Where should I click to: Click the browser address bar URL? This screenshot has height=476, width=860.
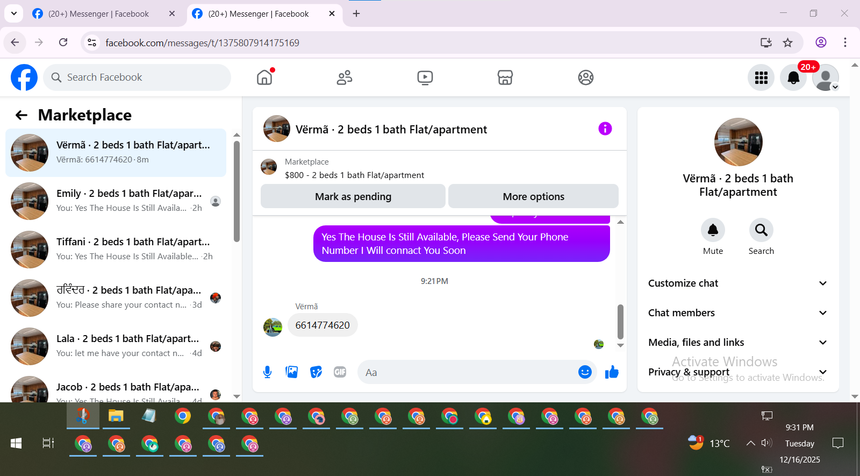click(202, 42)
